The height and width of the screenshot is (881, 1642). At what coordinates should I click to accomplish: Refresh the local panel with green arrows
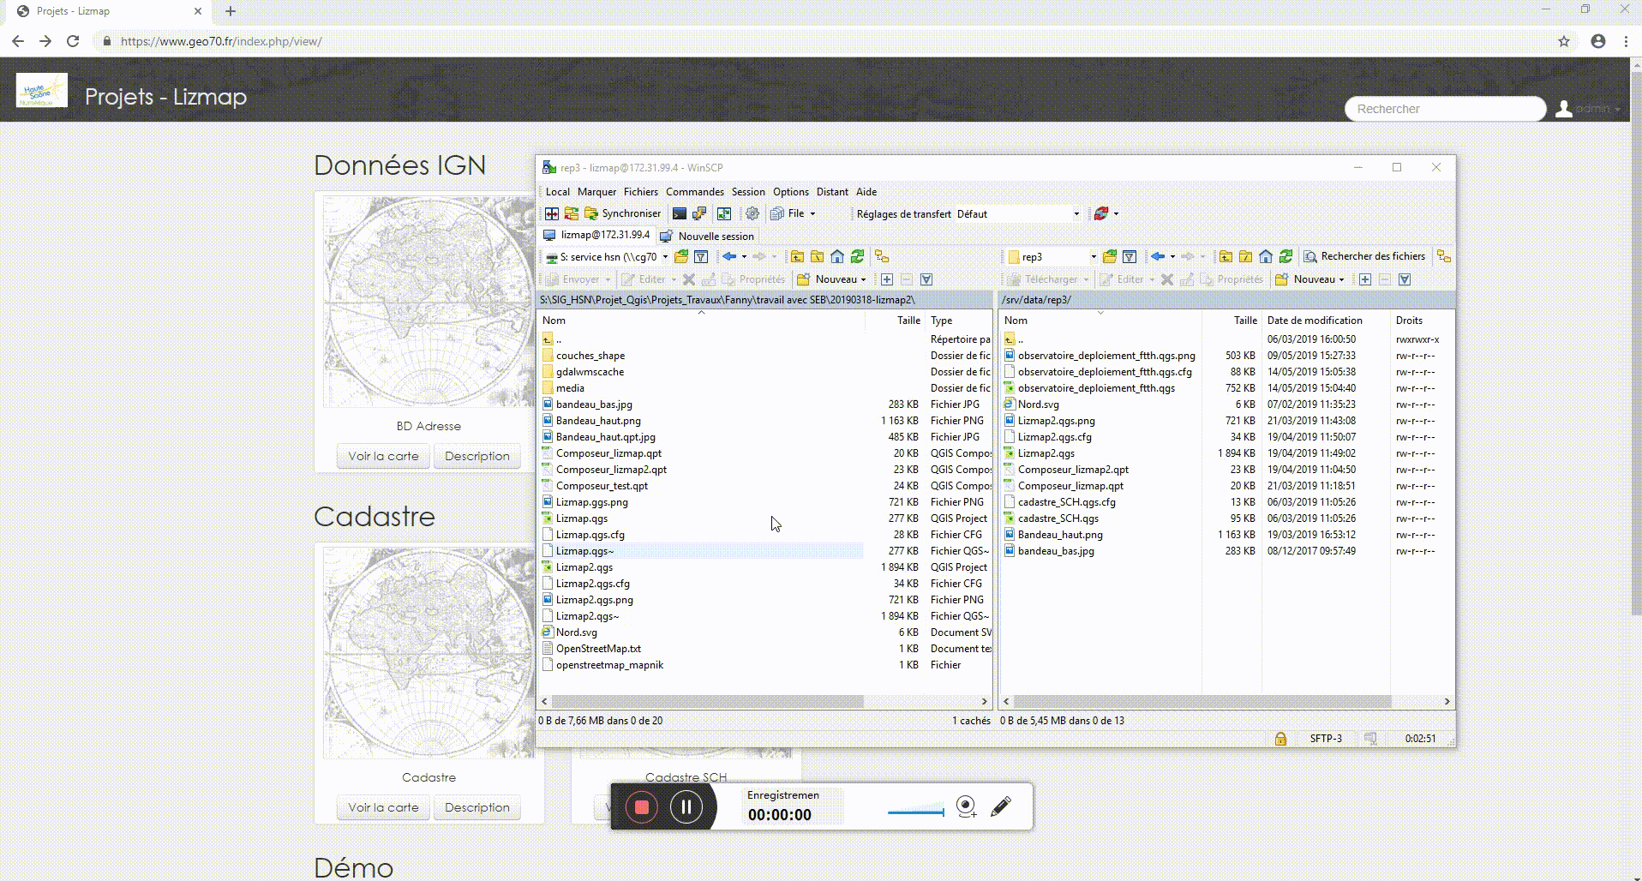[857, 256]
